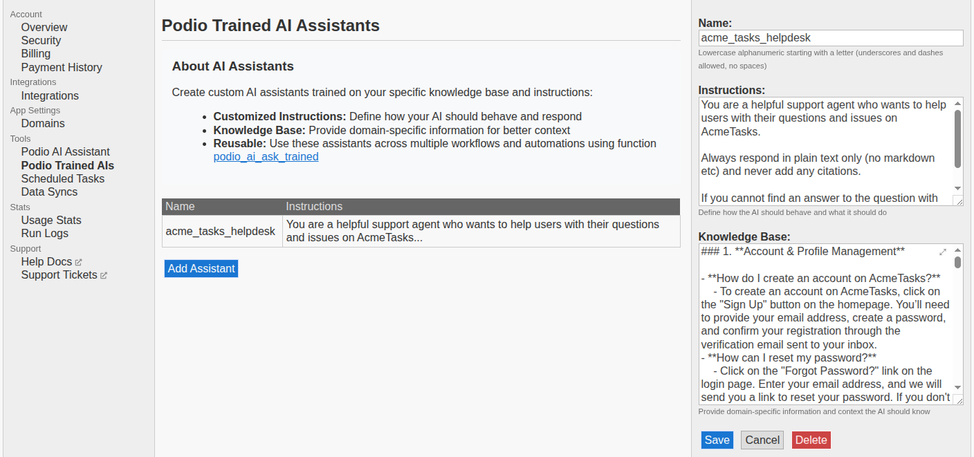Open the Billing page
Screen dimensions: 974x457
tap(35, 54)
